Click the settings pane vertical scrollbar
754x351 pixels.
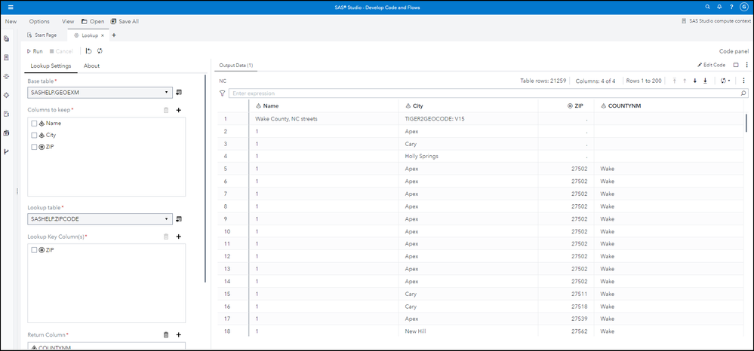coord(205,178)
